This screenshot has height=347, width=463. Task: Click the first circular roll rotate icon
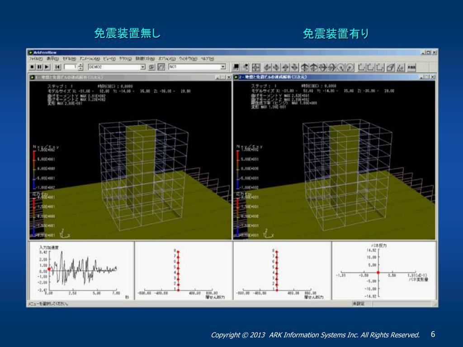[340, 68]
